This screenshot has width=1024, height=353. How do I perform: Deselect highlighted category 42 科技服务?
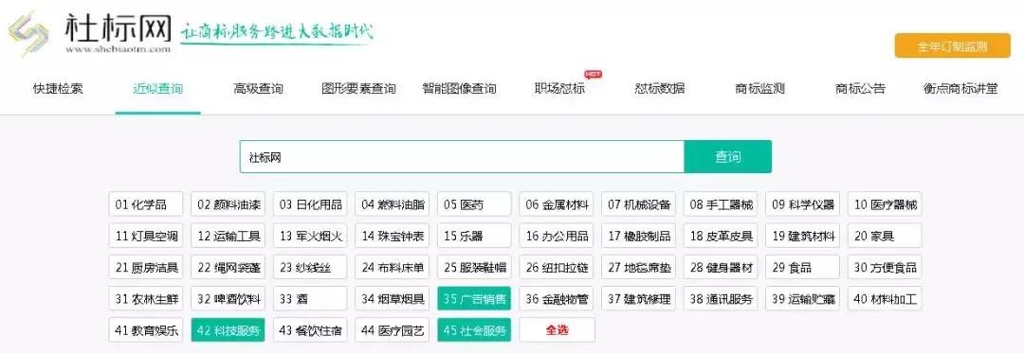pyautogui.click(x=228, y=330)
